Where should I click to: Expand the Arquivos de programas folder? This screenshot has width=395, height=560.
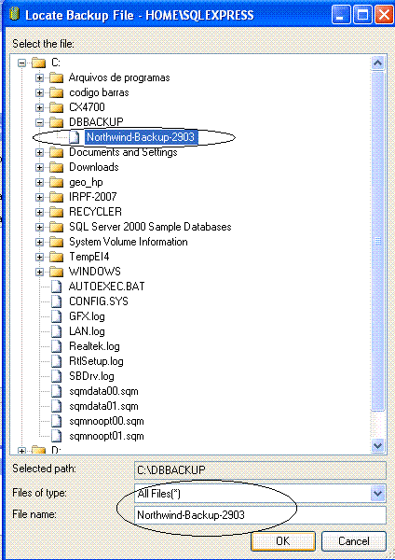coord(39,77)
